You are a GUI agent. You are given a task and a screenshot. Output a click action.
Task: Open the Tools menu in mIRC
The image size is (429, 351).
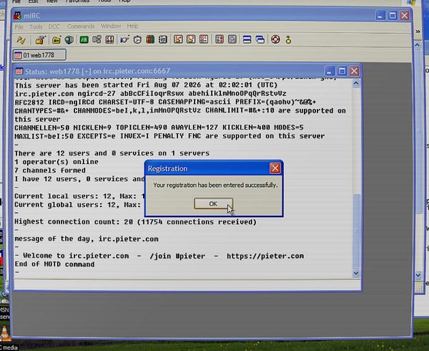36,27
